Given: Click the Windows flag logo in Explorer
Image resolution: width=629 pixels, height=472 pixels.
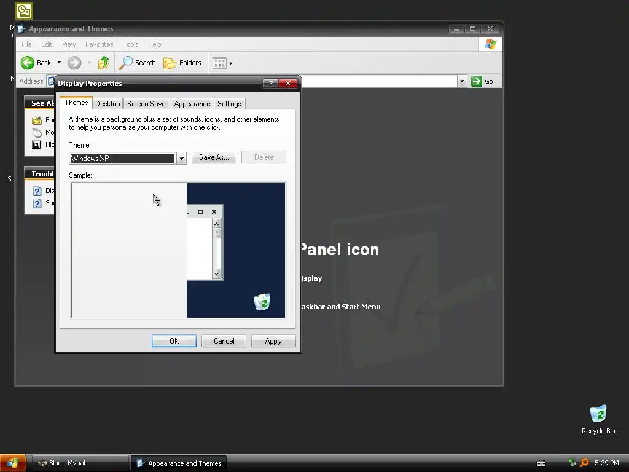Looking at the screenshot, I should pos(490,44).
